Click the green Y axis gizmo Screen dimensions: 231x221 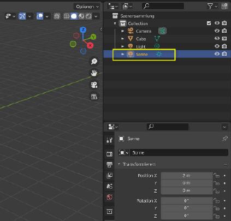coord(93,37)
